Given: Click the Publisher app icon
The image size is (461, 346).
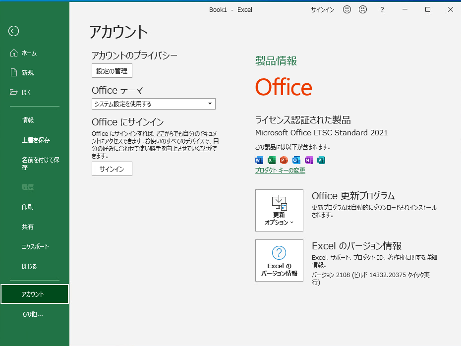Looking at the screenshot, I should (x=320, y=160).
